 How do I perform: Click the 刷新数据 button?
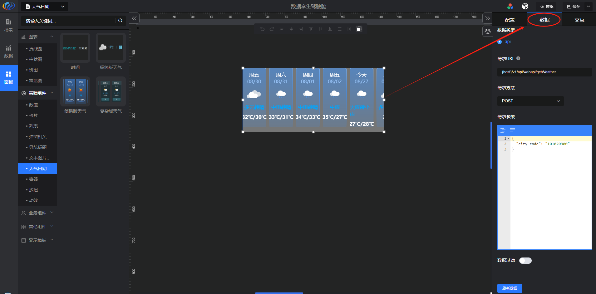[510, 288]
